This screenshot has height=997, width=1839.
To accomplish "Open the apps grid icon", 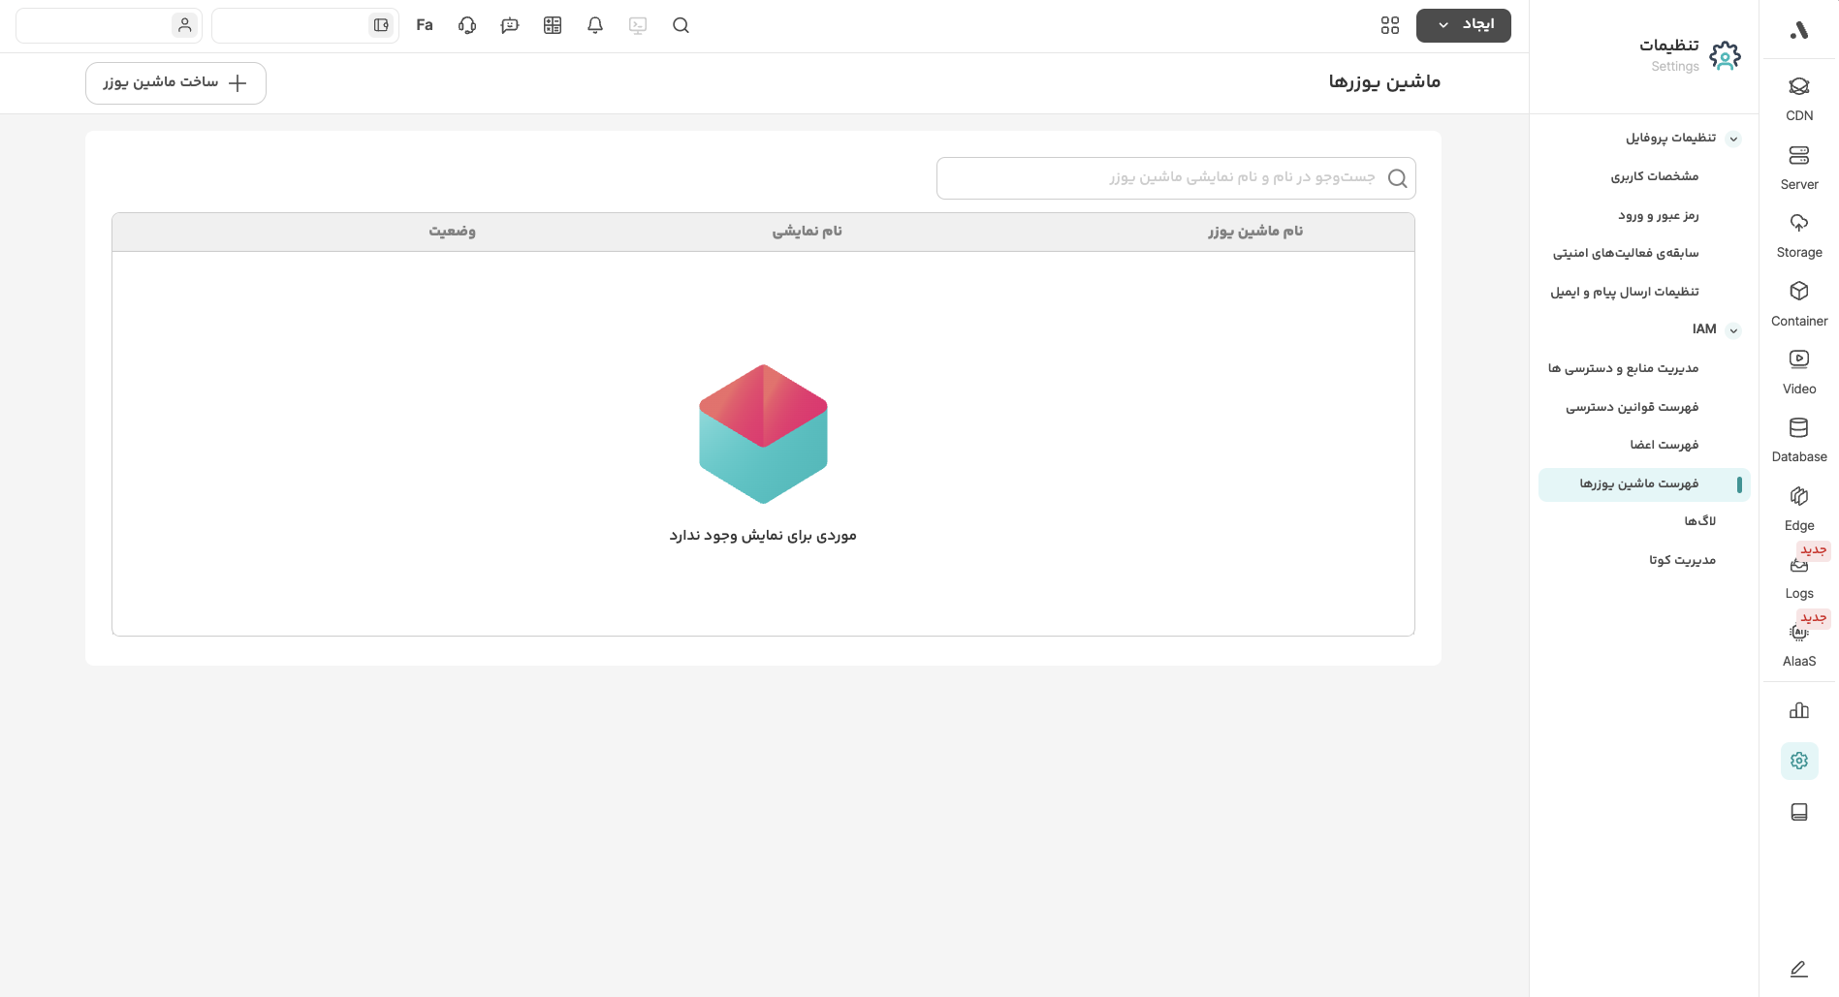I will coord(1389,26).
